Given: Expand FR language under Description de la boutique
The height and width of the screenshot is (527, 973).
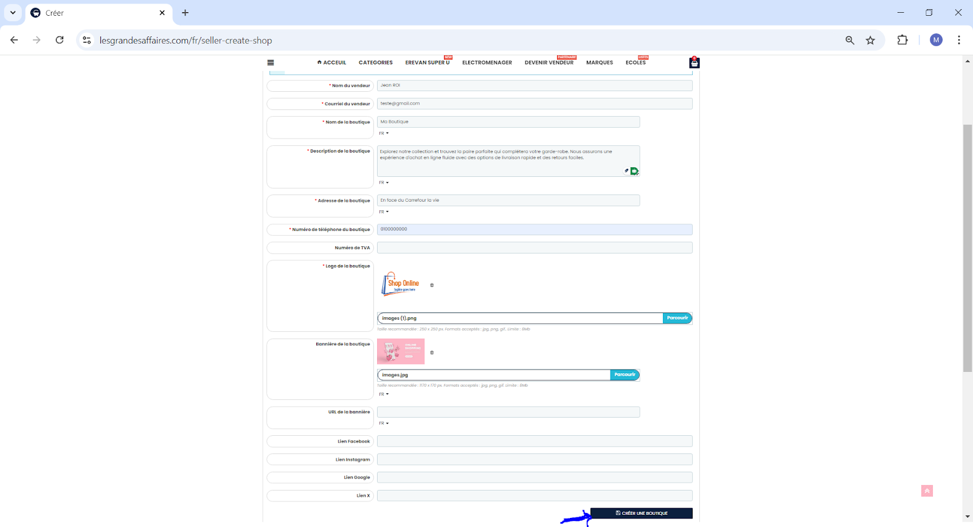Looking at the screenshot, I should 384,182.
